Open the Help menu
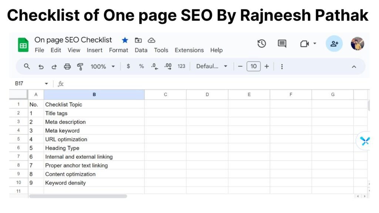 [216, 50]
